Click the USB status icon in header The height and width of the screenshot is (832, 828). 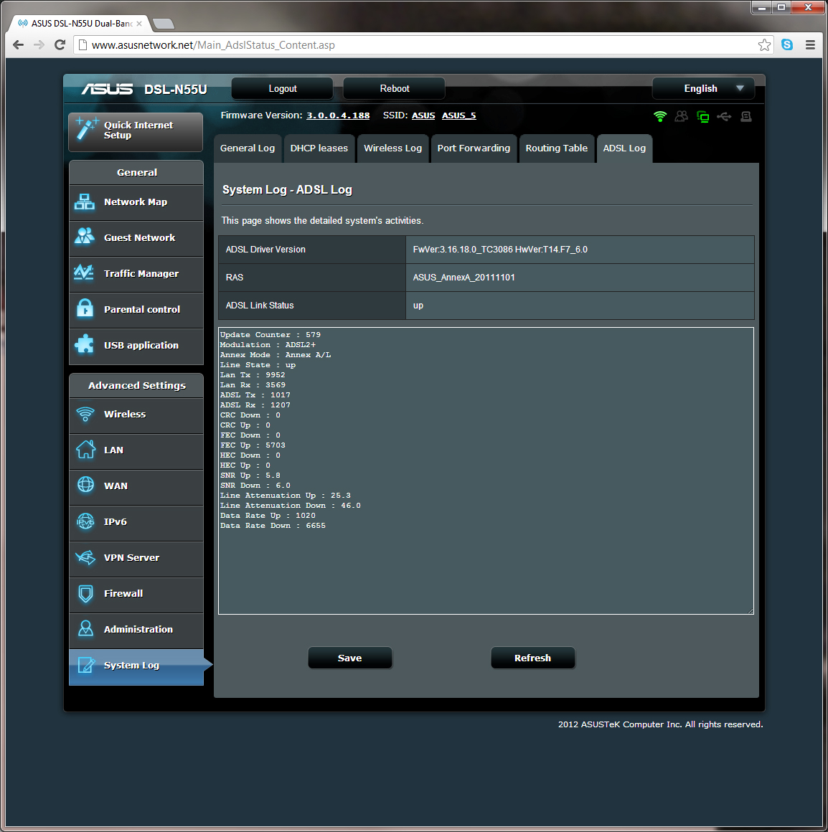point(724,116)
